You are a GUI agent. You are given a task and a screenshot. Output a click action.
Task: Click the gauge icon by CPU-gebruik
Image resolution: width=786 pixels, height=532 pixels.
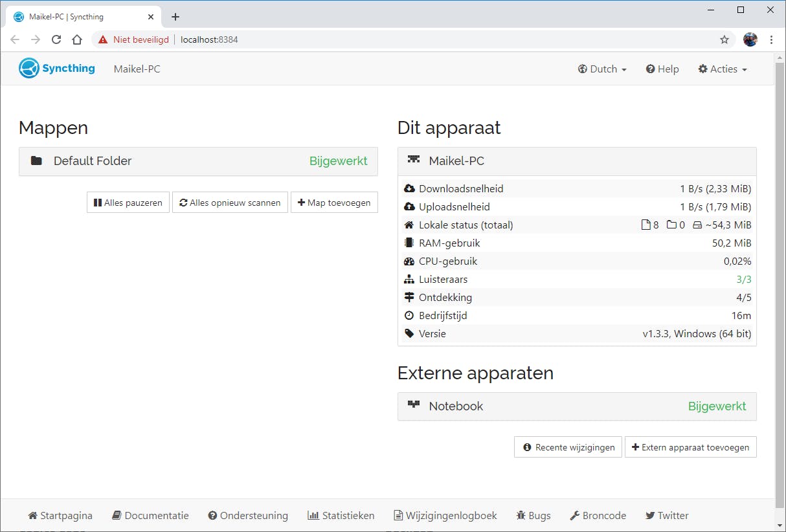pos(409,261)
